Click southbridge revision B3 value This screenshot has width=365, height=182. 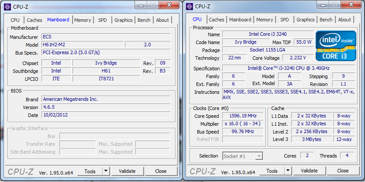pyautogui.click(x=162, y=71)
